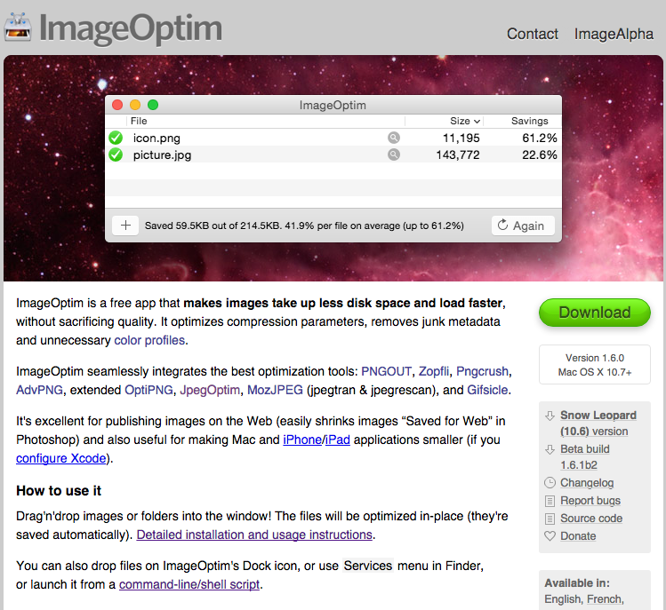This screenshot has height=610, width=666.
Task: Click the English language link
Action: tap(562, 599)
